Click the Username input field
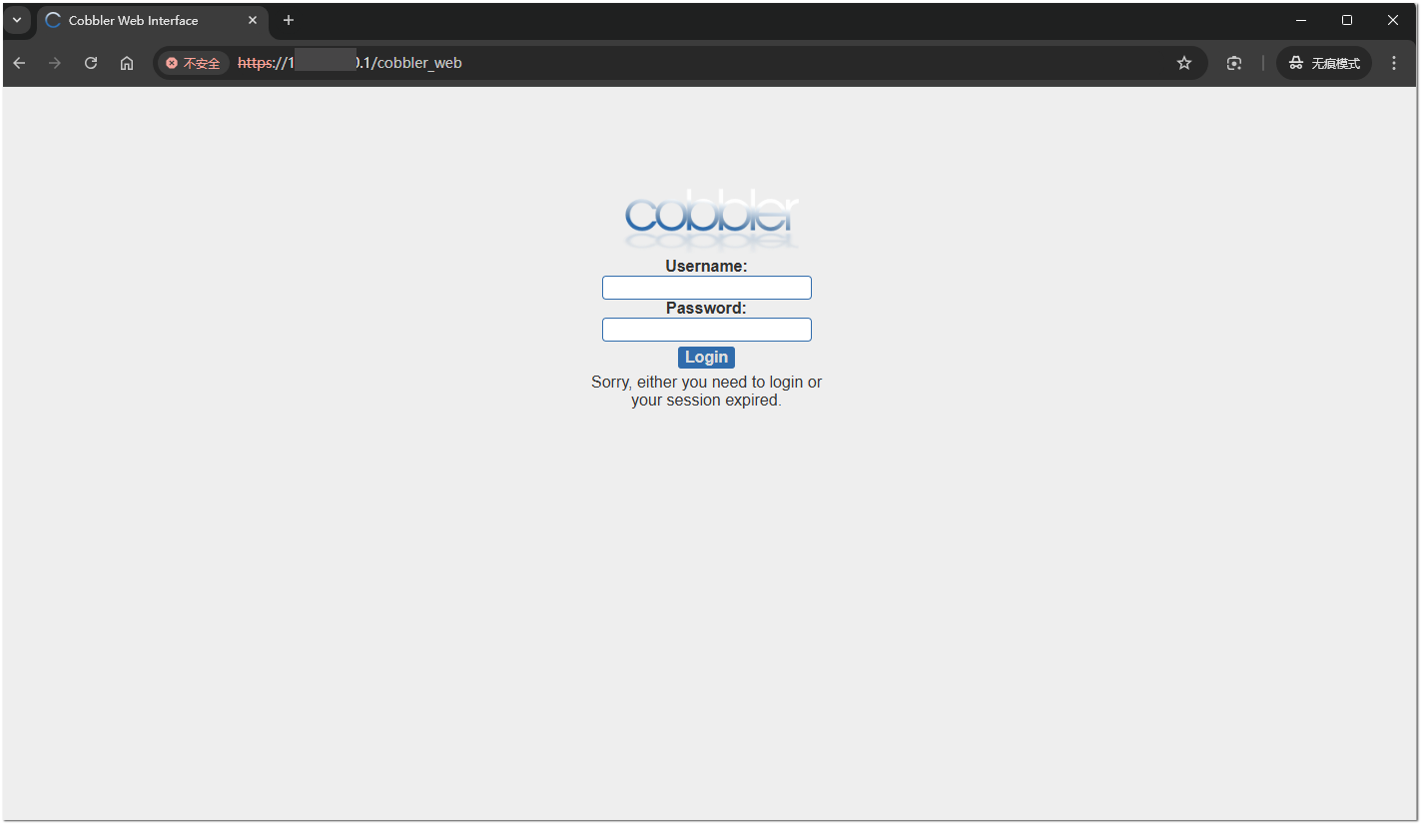The image size is (1421, 824). click(x=706, y=288)
